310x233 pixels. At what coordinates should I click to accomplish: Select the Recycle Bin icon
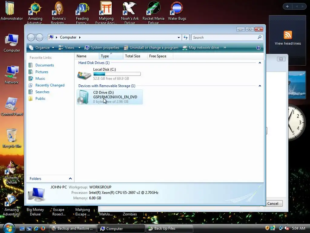tap(12, 138)
